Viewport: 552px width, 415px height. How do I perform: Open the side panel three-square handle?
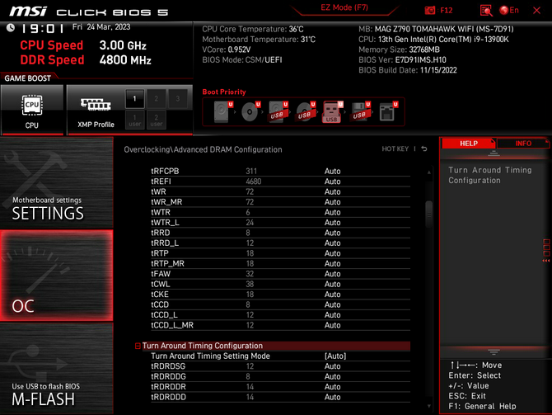[546, 250]
